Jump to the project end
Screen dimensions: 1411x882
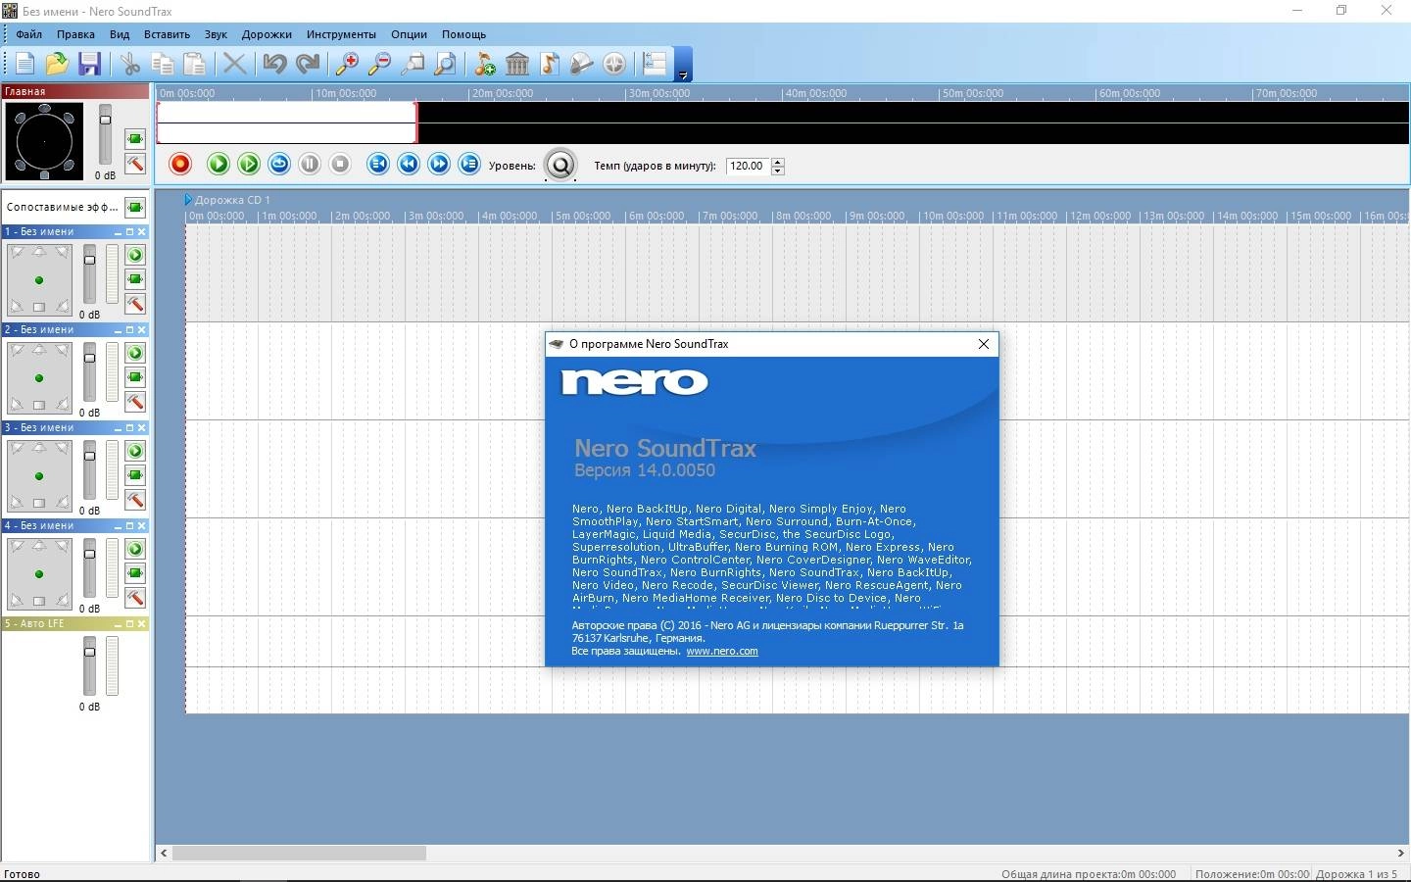[x=469, y=164]
